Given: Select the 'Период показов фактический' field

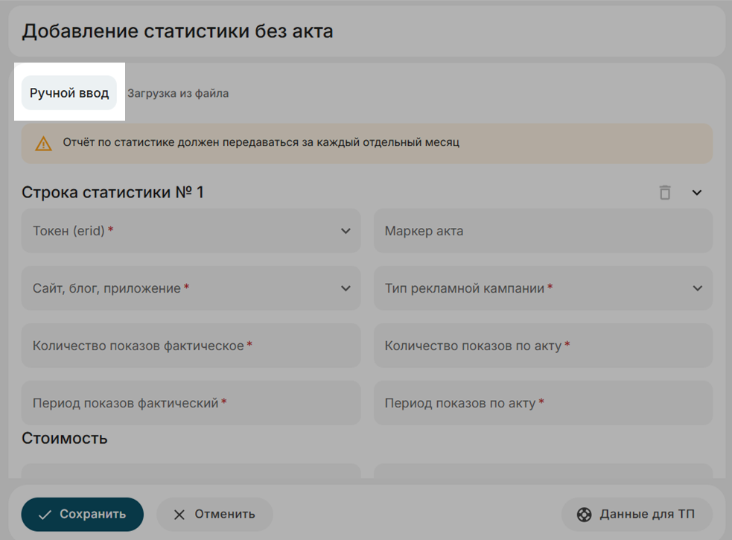Looking at the screenshot, I should (191, 403).
